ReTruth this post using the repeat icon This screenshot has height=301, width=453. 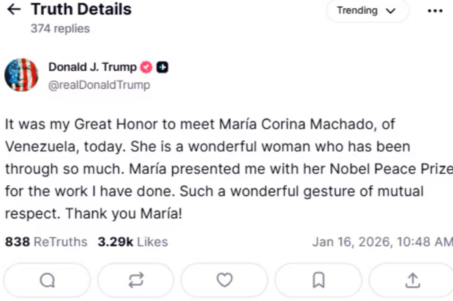(135, 280)
